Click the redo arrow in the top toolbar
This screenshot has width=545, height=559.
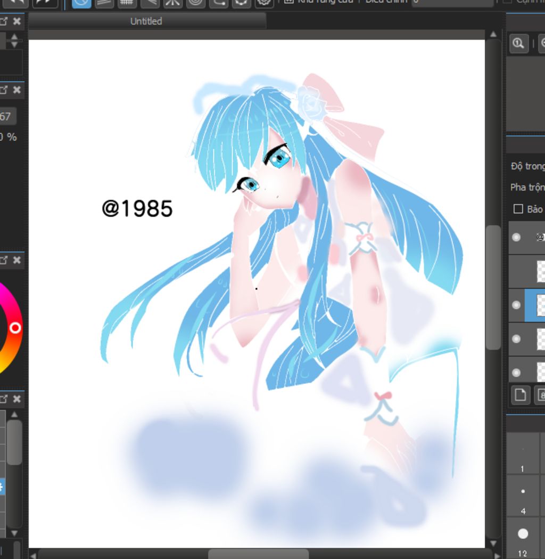[45, 3]
